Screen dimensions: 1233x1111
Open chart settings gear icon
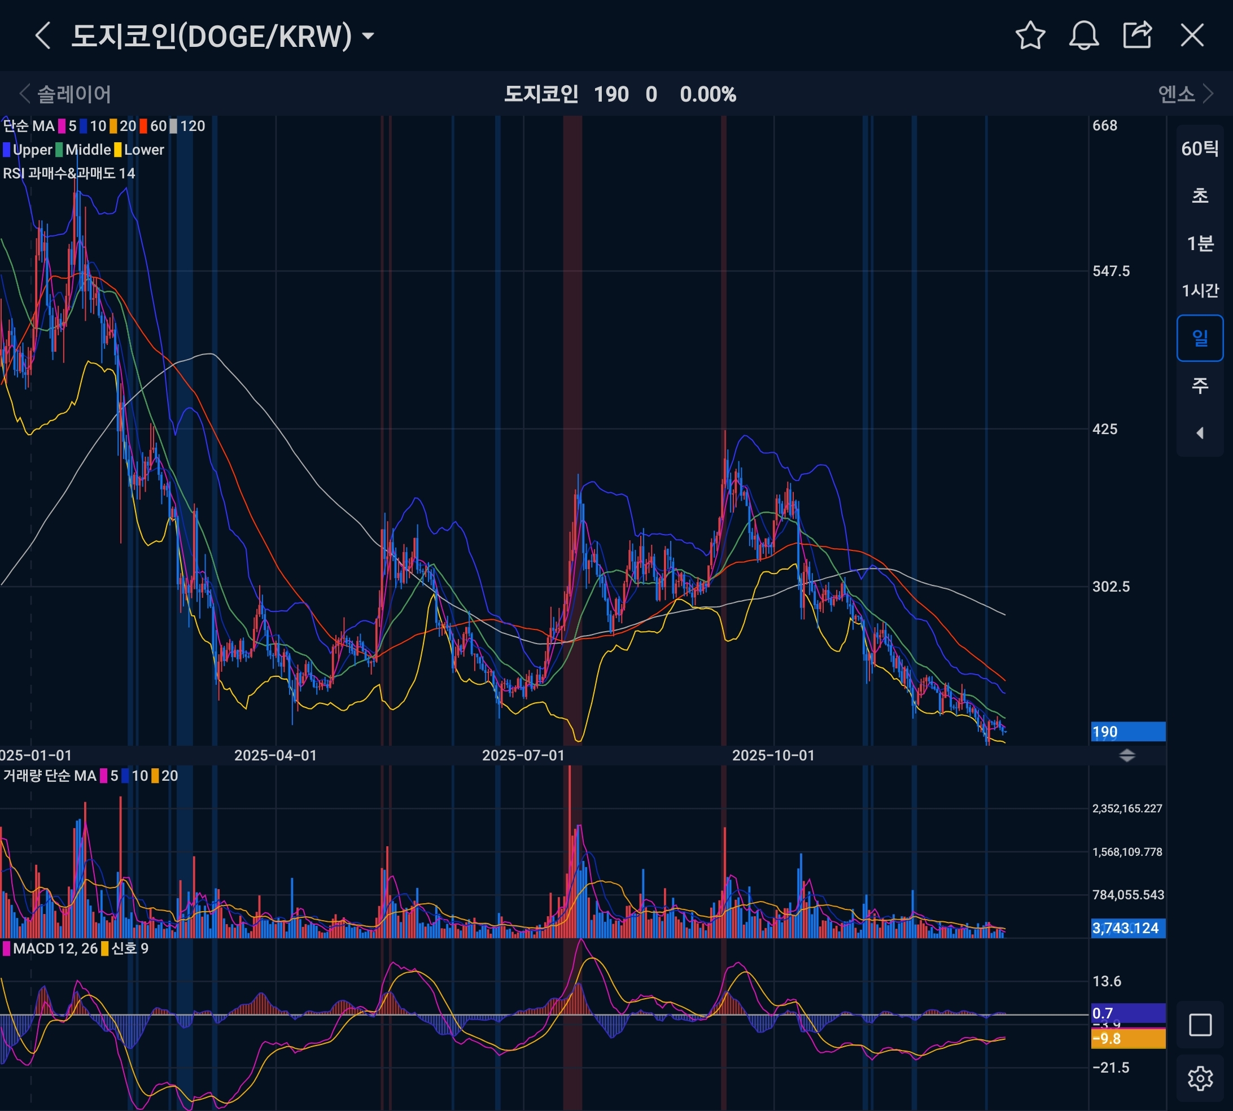click(1200, 1078)
